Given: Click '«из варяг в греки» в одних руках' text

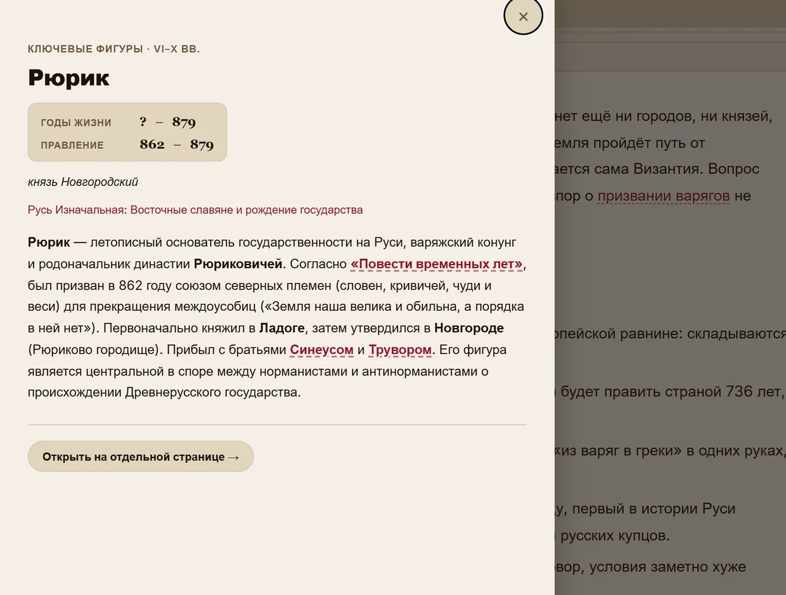Looking at the screenshot, I should point(668,451).
